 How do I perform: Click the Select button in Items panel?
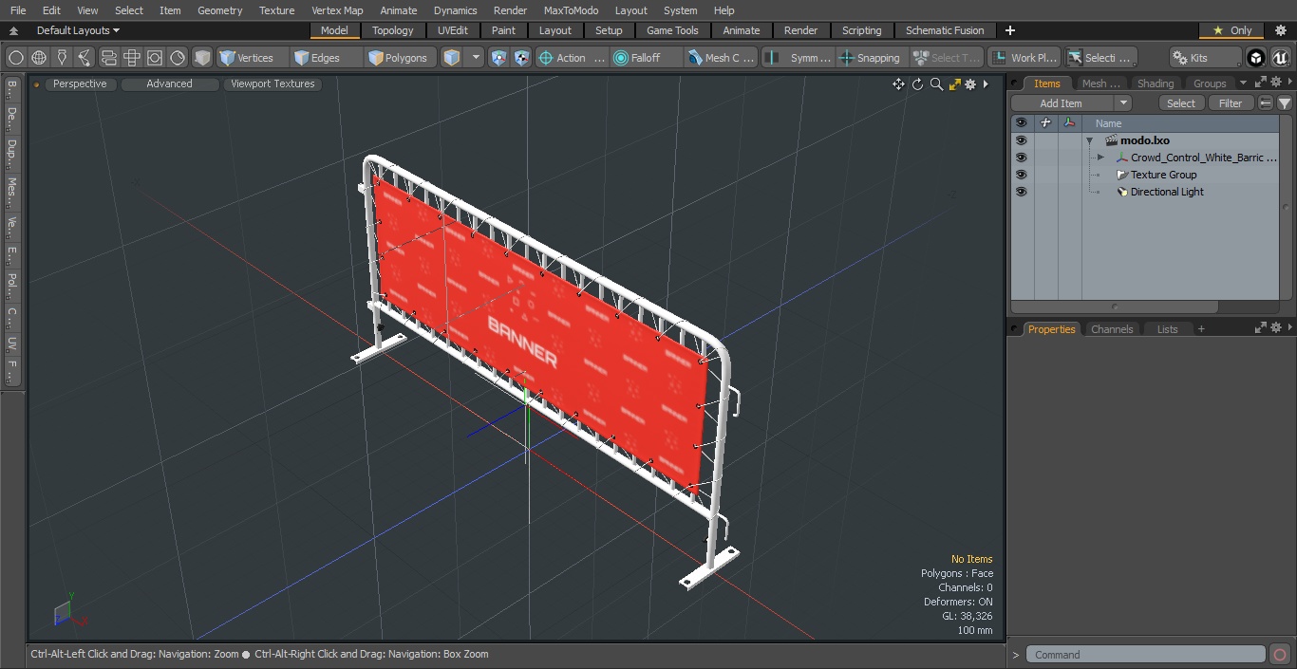point(1181,103)
